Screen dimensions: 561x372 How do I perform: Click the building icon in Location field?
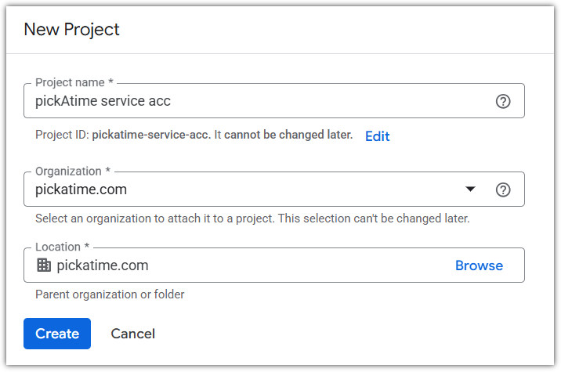click(x=44, y=265)
